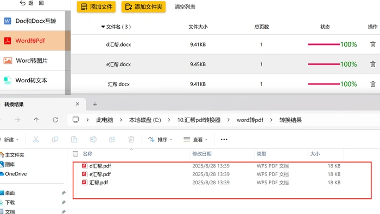The height and width of the screenshot is (214, 380).
Task: Open the See more ellipsis menu
Action: click(224, 139)
